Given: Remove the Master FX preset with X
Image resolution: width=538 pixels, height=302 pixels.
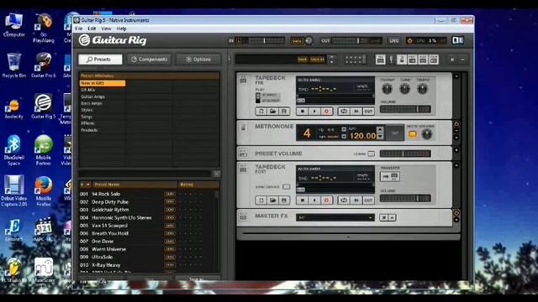Looking at the screenshot, I should click(383, 217).
